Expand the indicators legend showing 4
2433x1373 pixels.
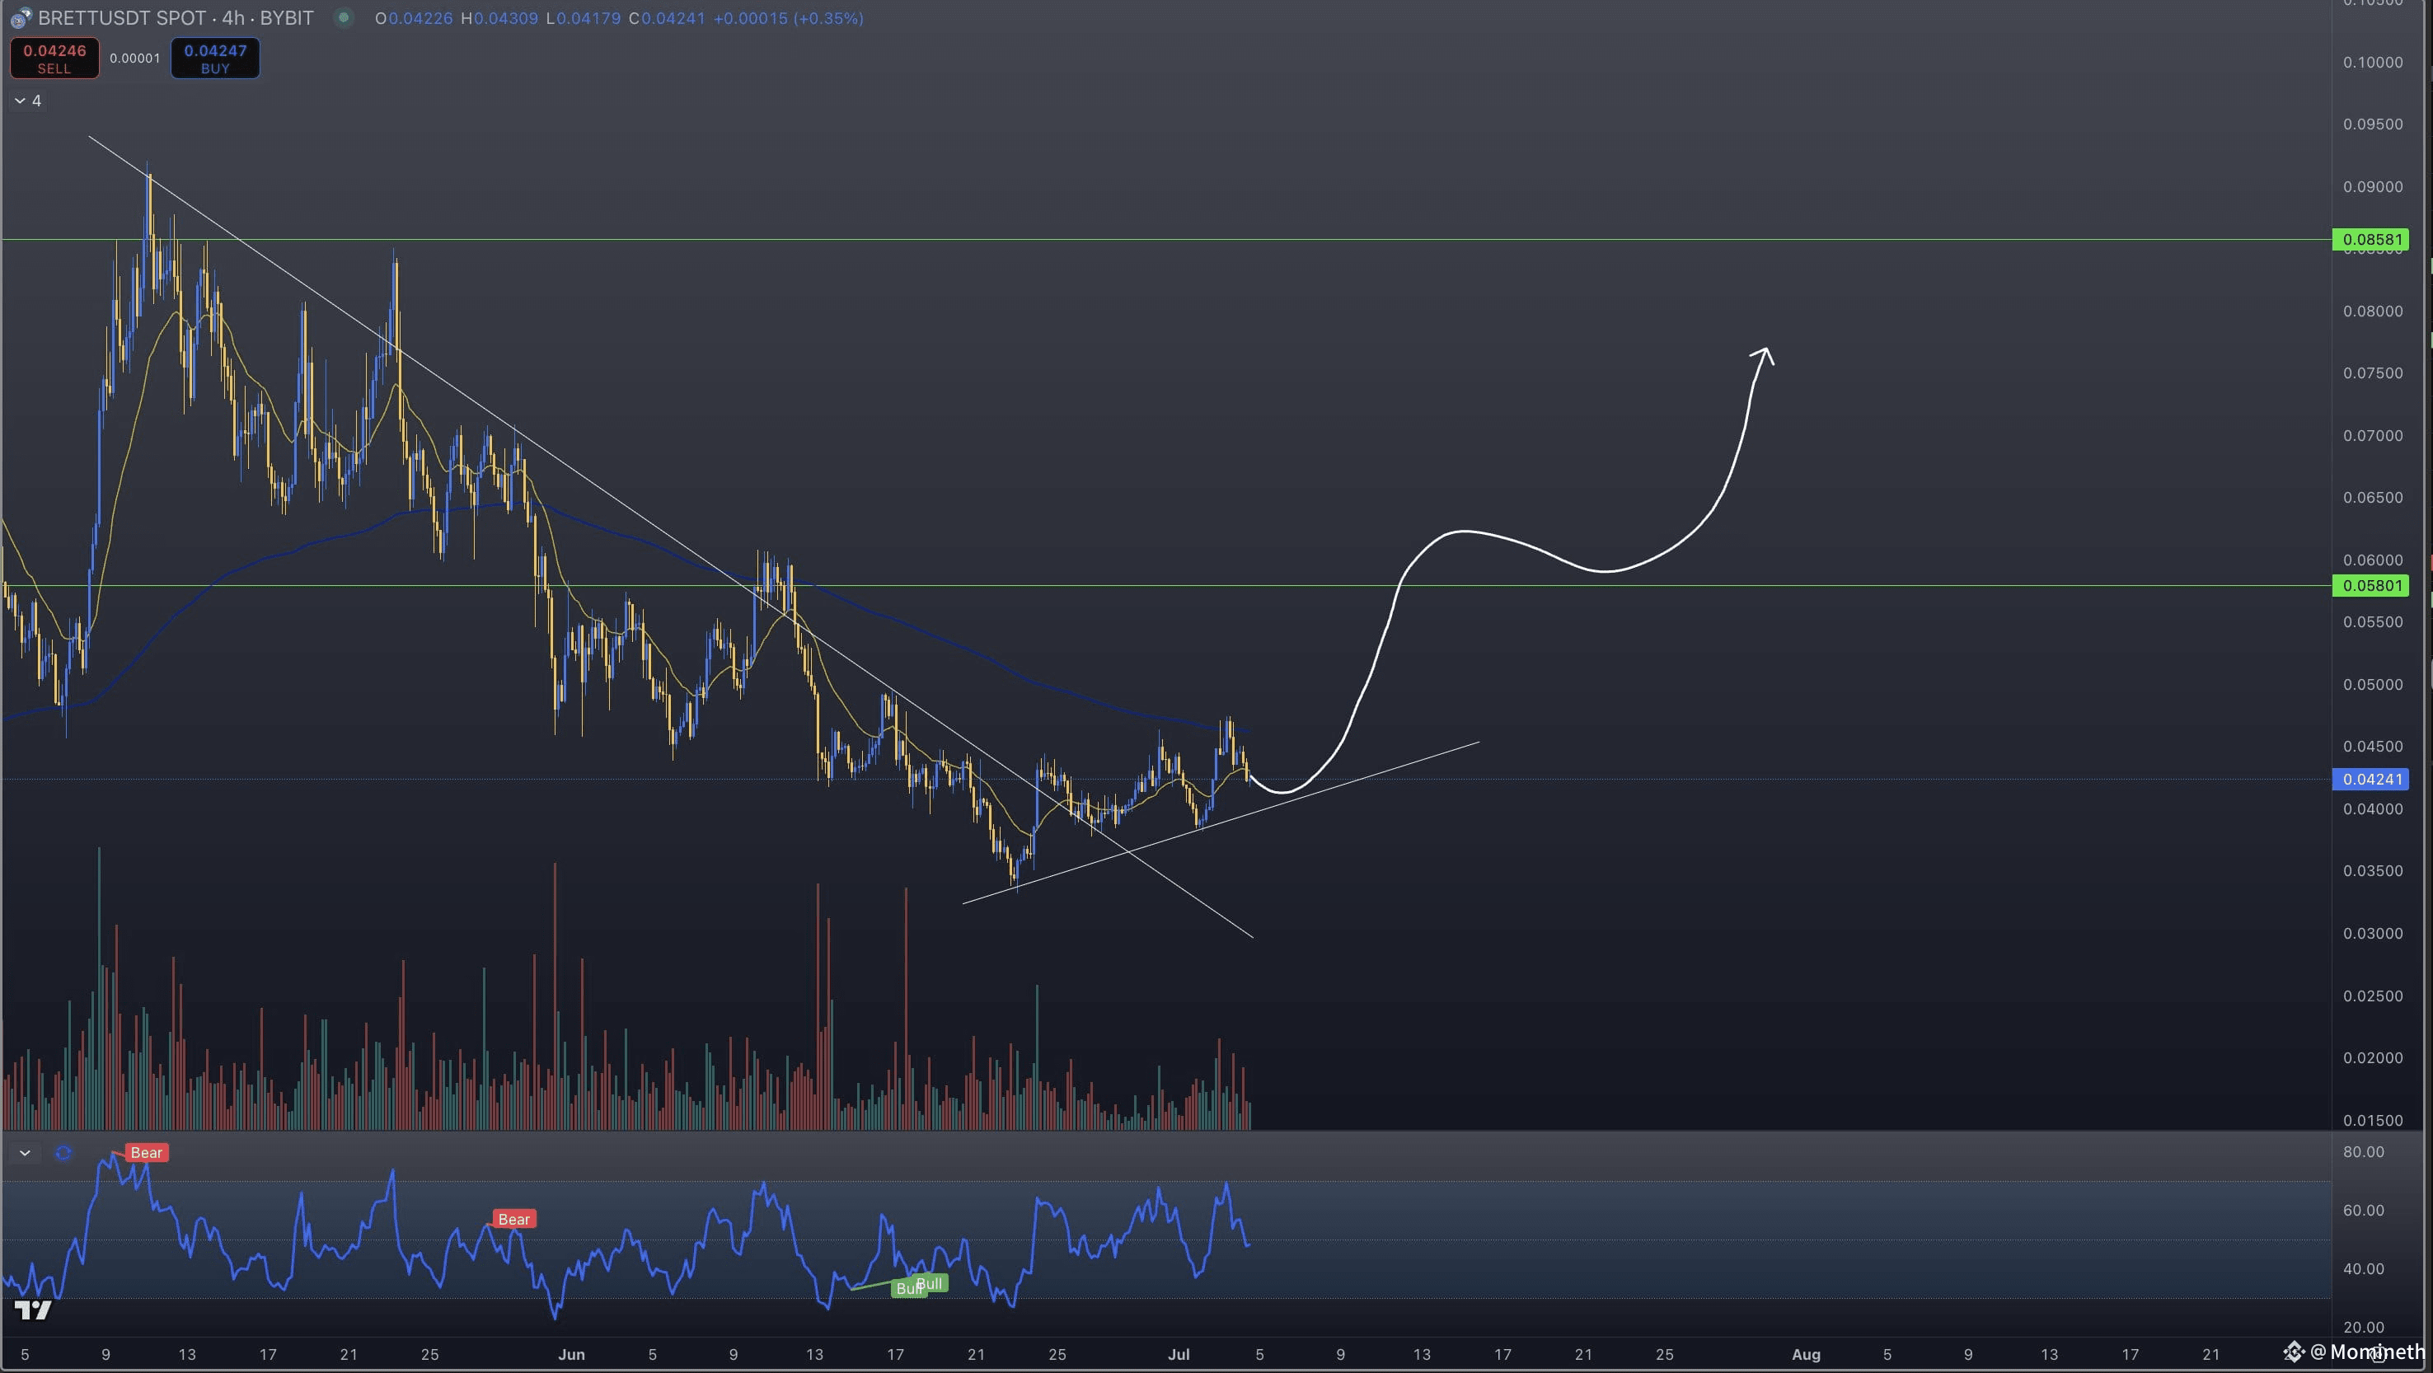click(27, 101)
